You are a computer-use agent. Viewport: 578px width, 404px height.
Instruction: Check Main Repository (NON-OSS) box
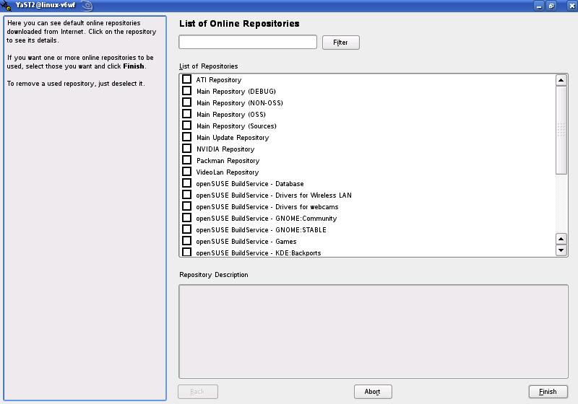pyautogui.click(x=187, y=102)
